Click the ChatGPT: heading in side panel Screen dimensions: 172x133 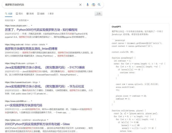point(116,27)
